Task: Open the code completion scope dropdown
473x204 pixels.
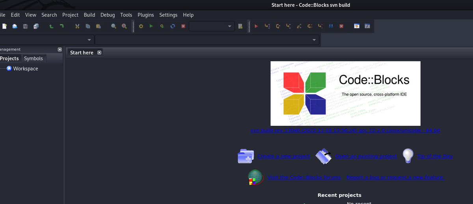Action: click(47, 40)
